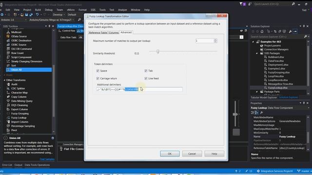Open the Analyze menu
Viewport: 312px width, 175px height.
coord(122,10)
